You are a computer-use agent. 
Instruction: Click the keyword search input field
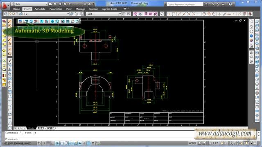185,4
